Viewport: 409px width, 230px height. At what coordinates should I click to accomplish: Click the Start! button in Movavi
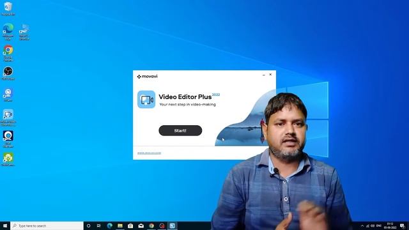pyautogui.click(x=180, y=130)
